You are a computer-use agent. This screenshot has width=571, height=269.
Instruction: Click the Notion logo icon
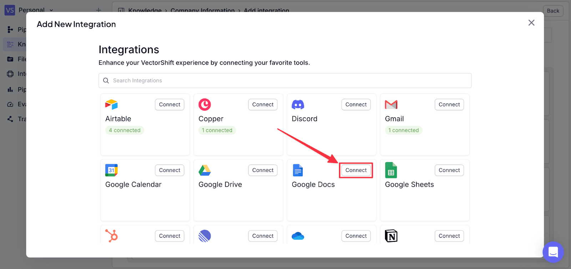tap(391, 236)
